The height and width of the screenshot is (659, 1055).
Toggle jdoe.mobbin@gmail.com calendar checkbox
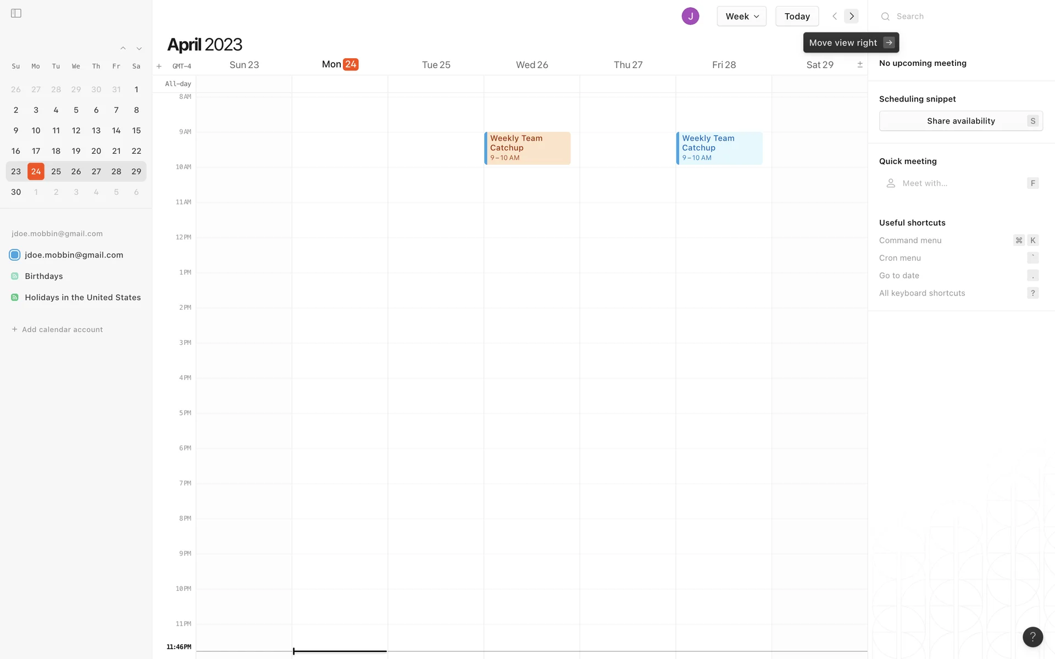15,255
